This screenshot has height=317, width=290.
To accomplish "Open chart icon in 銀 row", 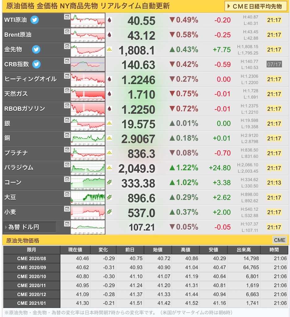I will coord(67,120).
